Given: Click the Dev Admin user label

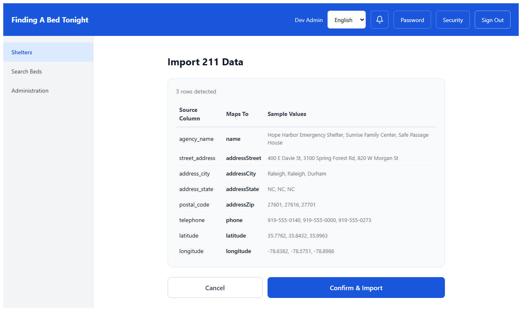Looking at the screenshot, I should [x=308, y=20].
